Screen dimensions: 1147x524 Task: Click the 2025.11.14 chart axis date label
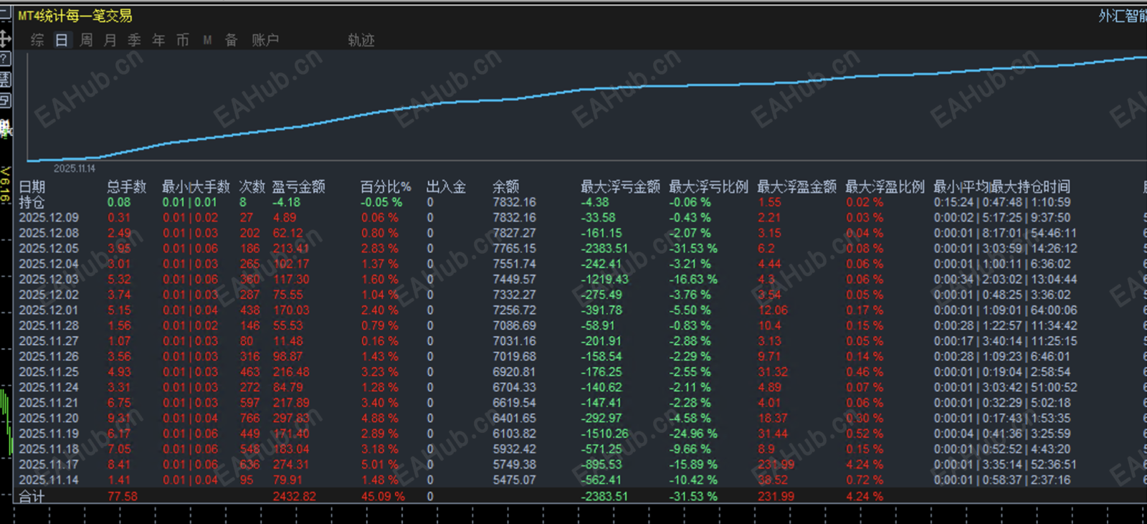tap(75, 168)
